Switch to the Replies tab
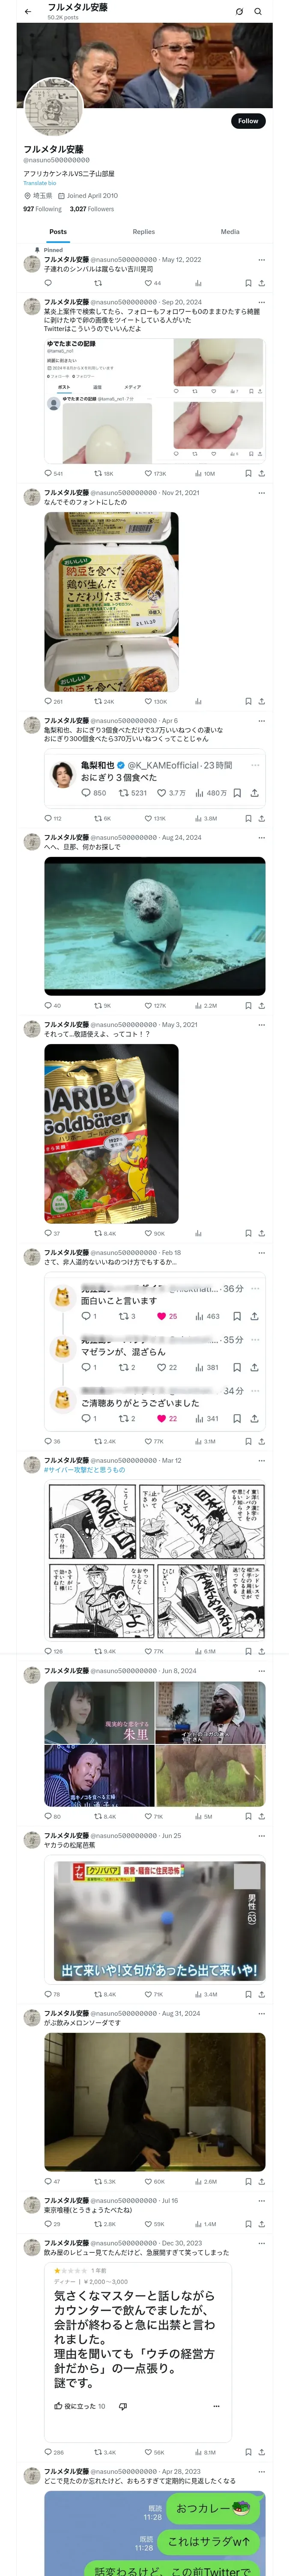The image size is (289, 2576). click(x=143, y=232)
